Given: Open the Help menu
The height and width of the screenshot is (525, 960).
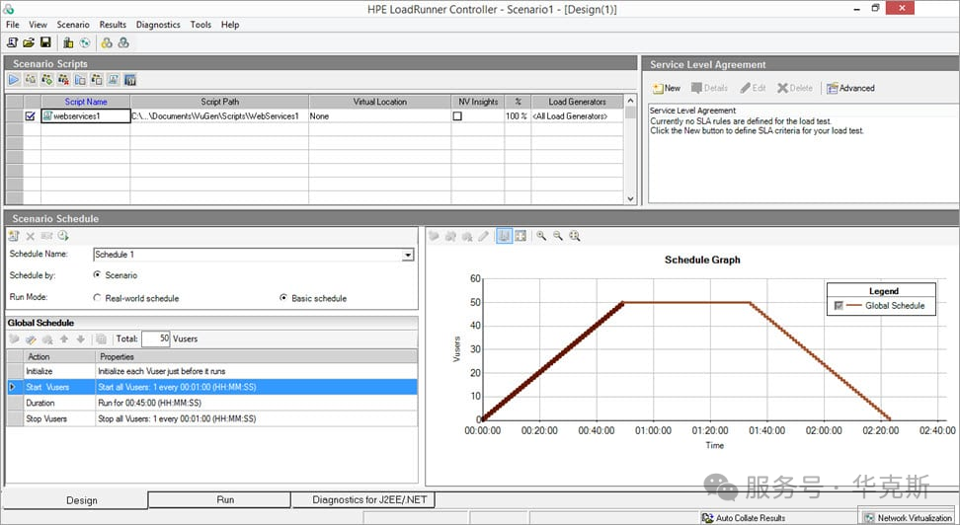Looking at the screenshot, I should pyautogui.click(x=230, y=25).
